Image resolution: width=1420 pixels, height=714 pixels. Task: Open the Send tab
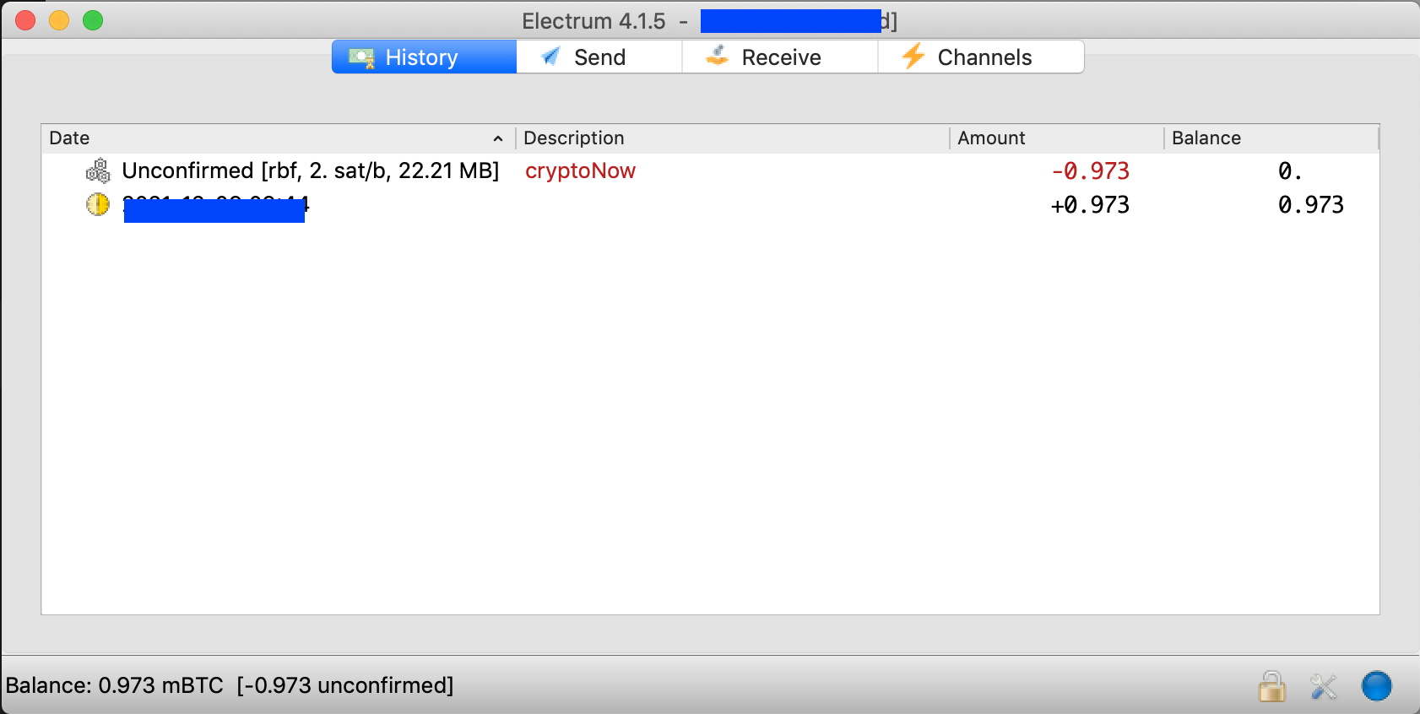tap(599, 57)
